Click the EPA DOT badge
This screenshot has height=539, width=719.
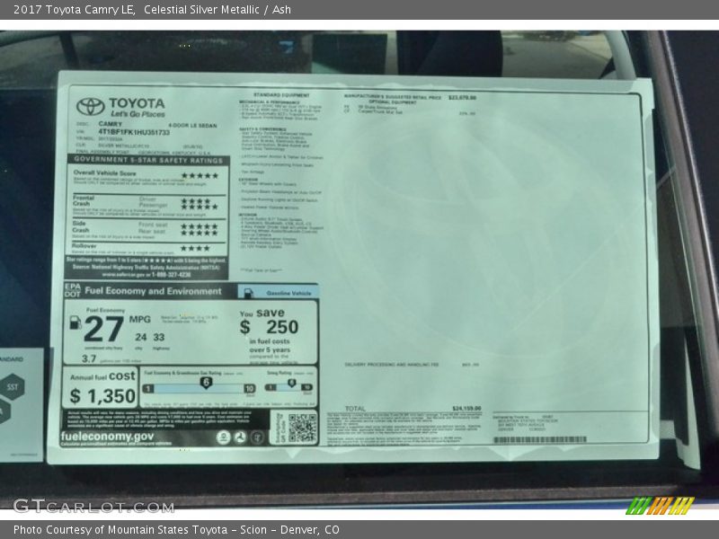tap(72, 290)
